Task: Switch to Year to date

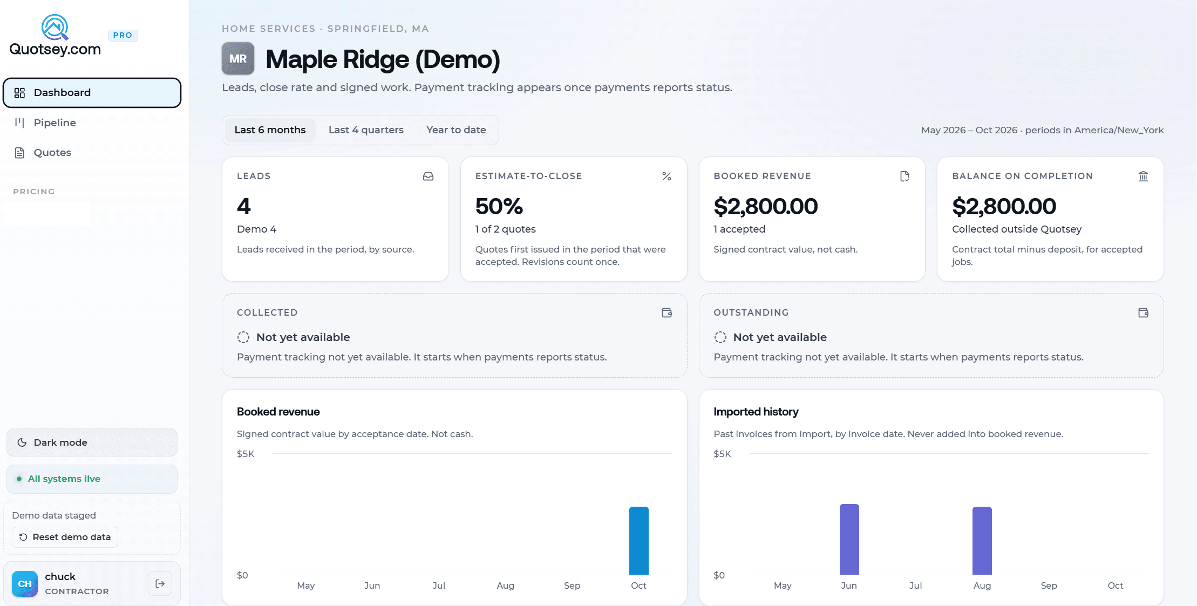Action: (x=456, y=130)
